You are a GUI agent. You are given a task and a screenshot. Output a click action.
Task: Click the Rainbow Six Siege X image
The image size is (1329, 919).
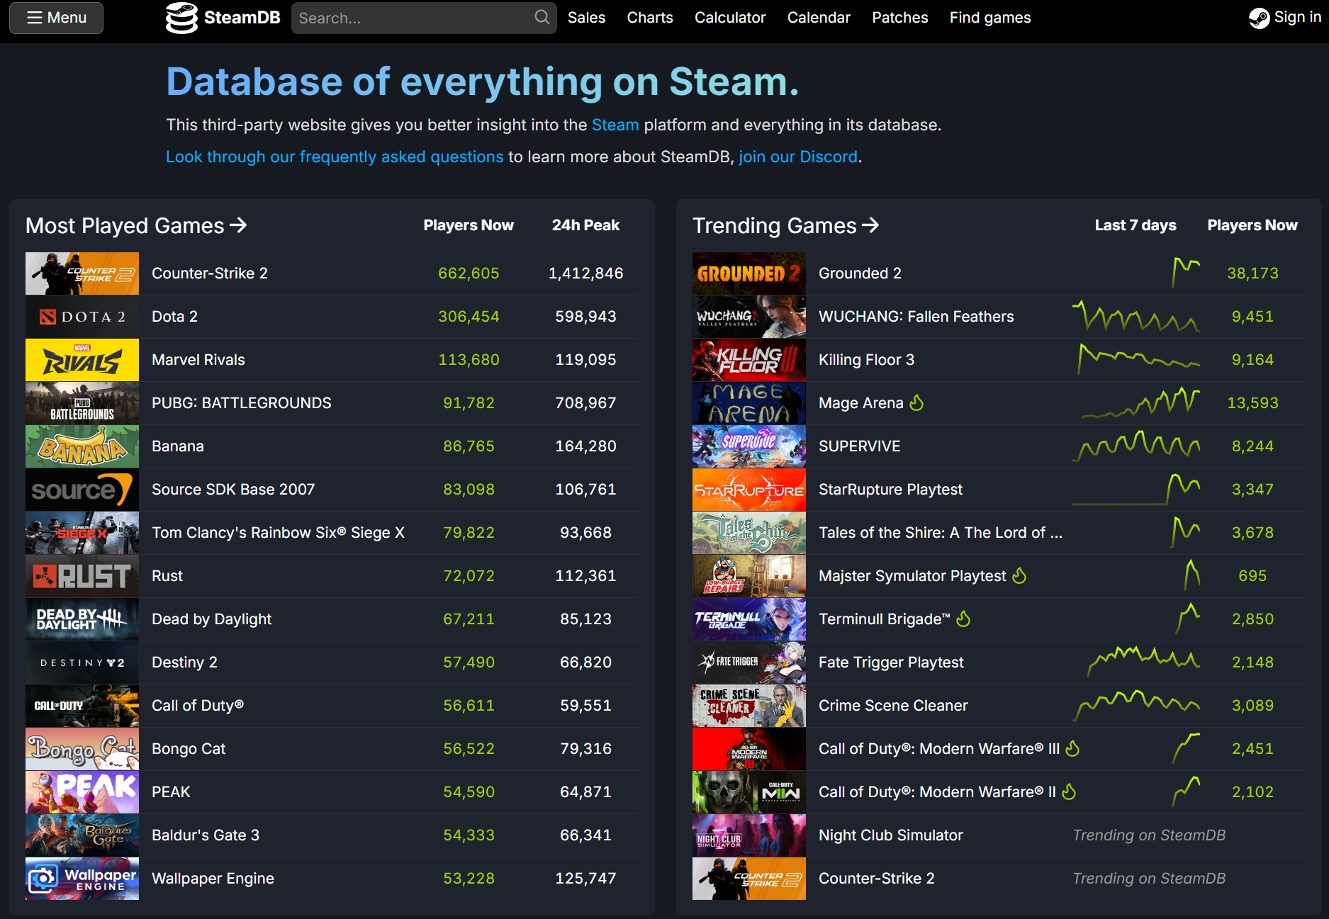[82, 533]
